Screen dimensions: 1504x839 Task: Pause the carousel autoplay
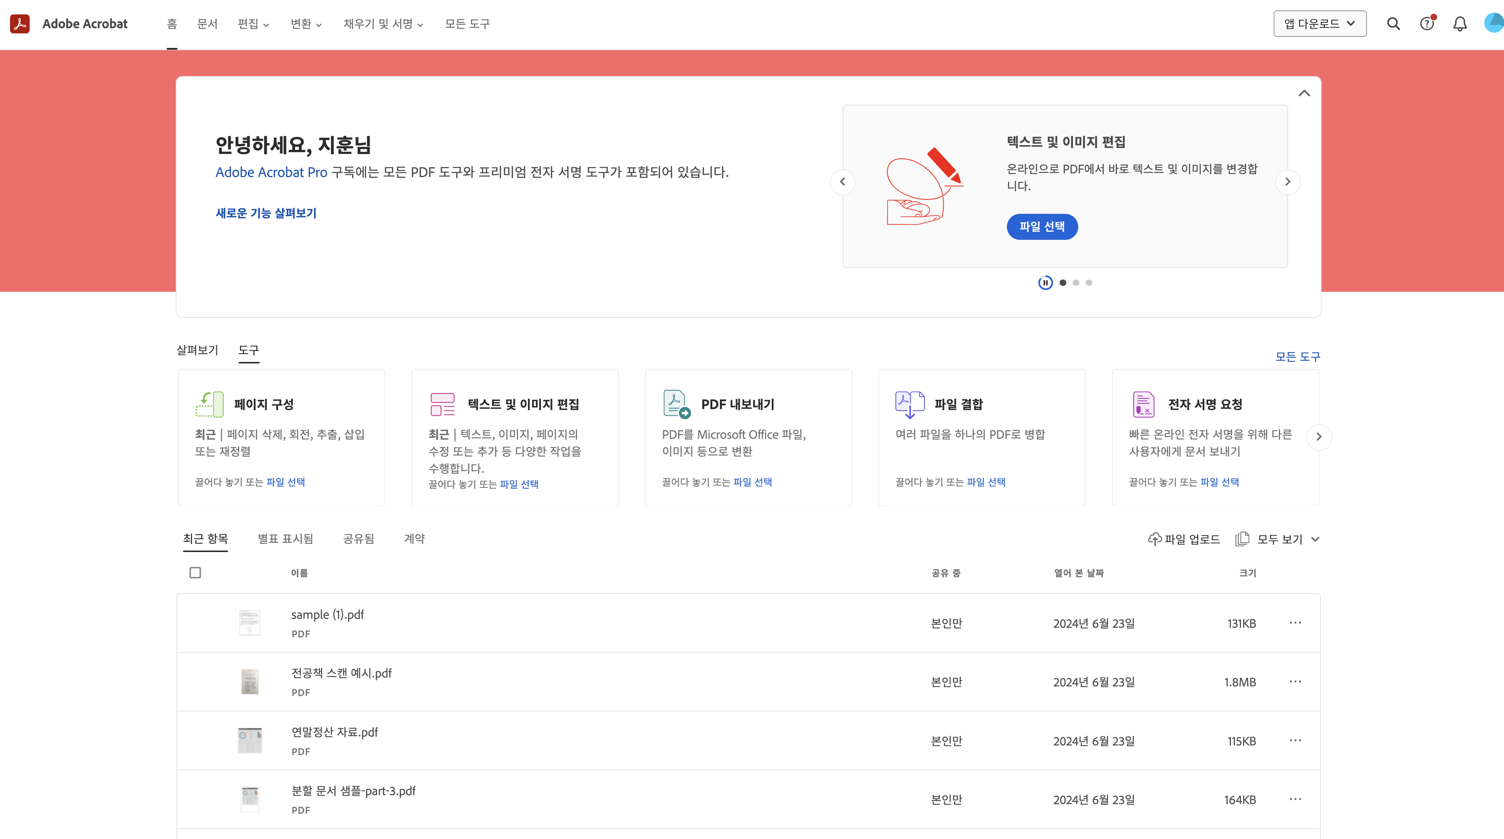(1045, 283)
